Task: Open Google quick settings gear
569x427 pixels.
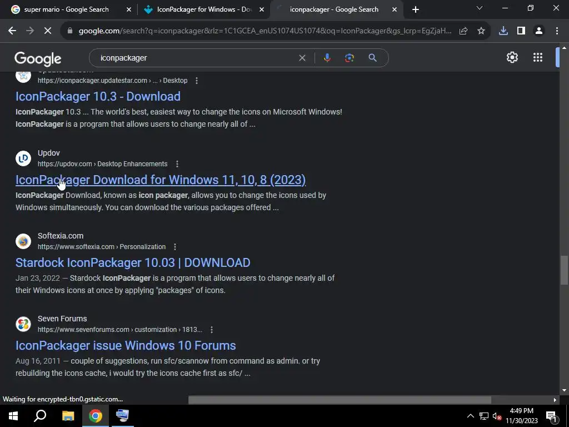Action: pos(512,57)
